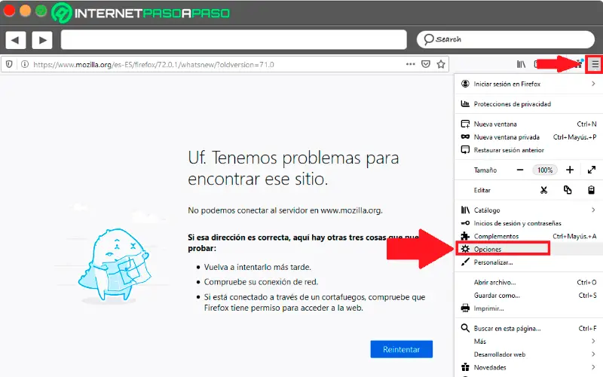Screen dimensions: 603x377
Task: Open site information circle icon
Action: pos(25,64)
